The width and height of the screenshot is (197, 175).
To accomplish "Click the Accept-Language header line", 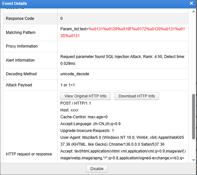I will click(90, 124).
